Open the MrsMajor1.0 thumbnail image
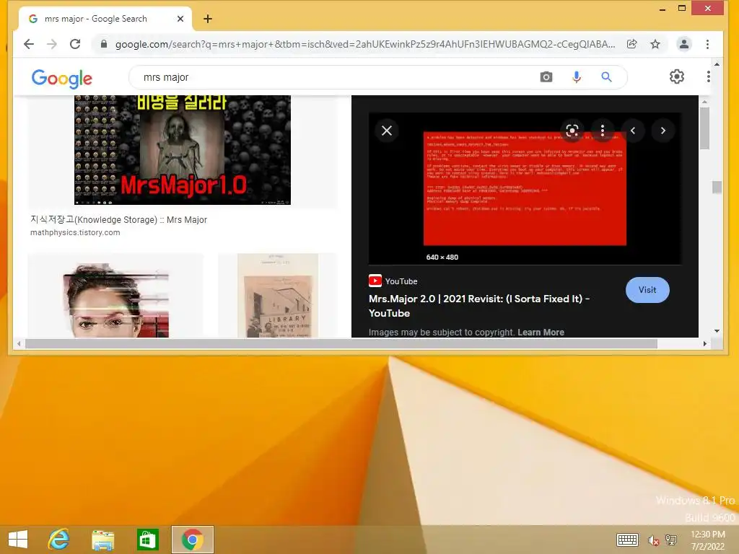739x554 pixels. point(183,150)
